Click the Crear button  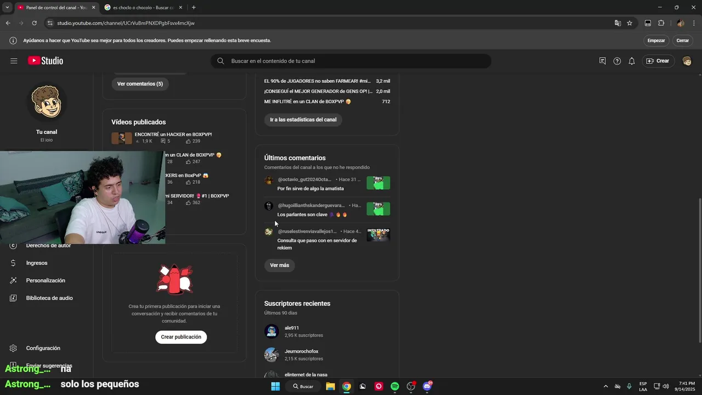coord(658,61)
